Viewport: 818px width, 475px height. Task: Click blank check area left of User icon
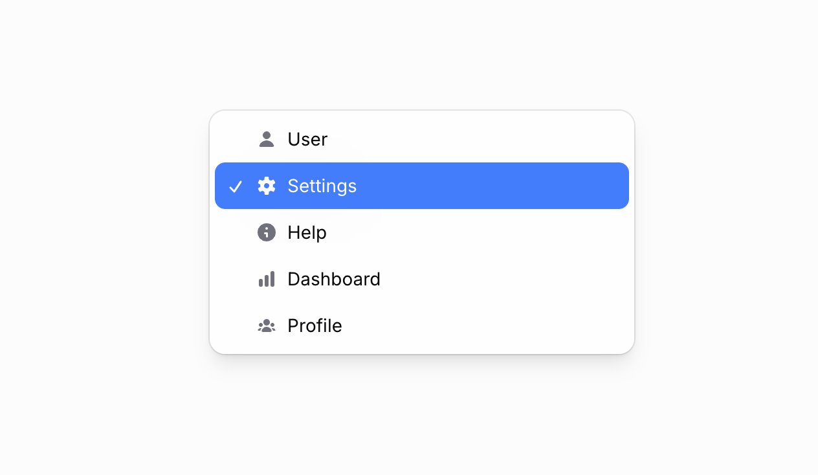point(236,139)
